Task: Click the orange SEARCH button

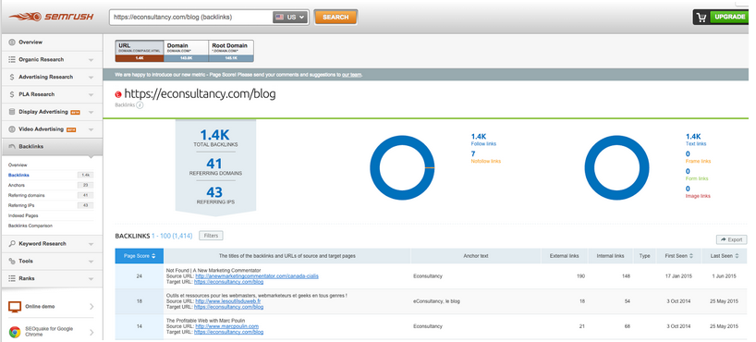Action: [335, 17]
